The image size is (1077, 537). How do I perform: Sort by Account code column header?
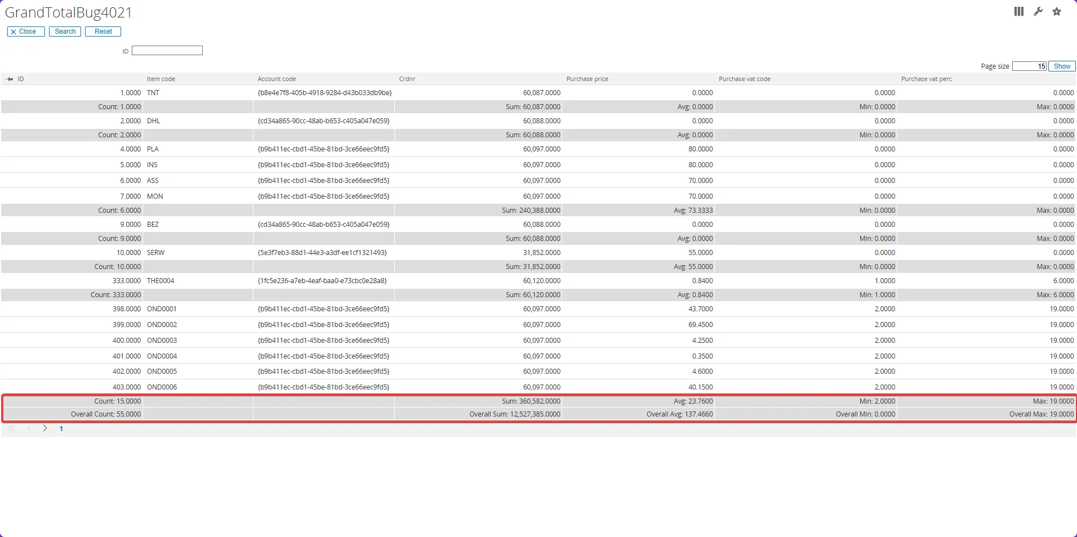click(x=277, y=79)
